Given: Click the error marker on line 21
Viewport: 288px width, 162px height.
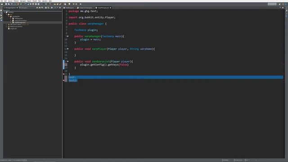Looking at the screenshot, I should pos(64,74).
